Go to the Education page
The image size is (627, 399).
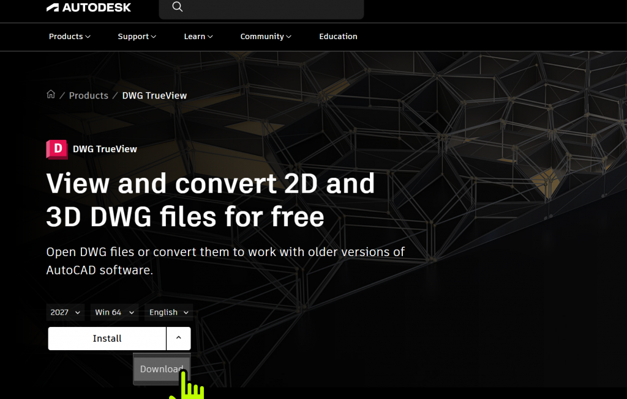tap(338, 36)
